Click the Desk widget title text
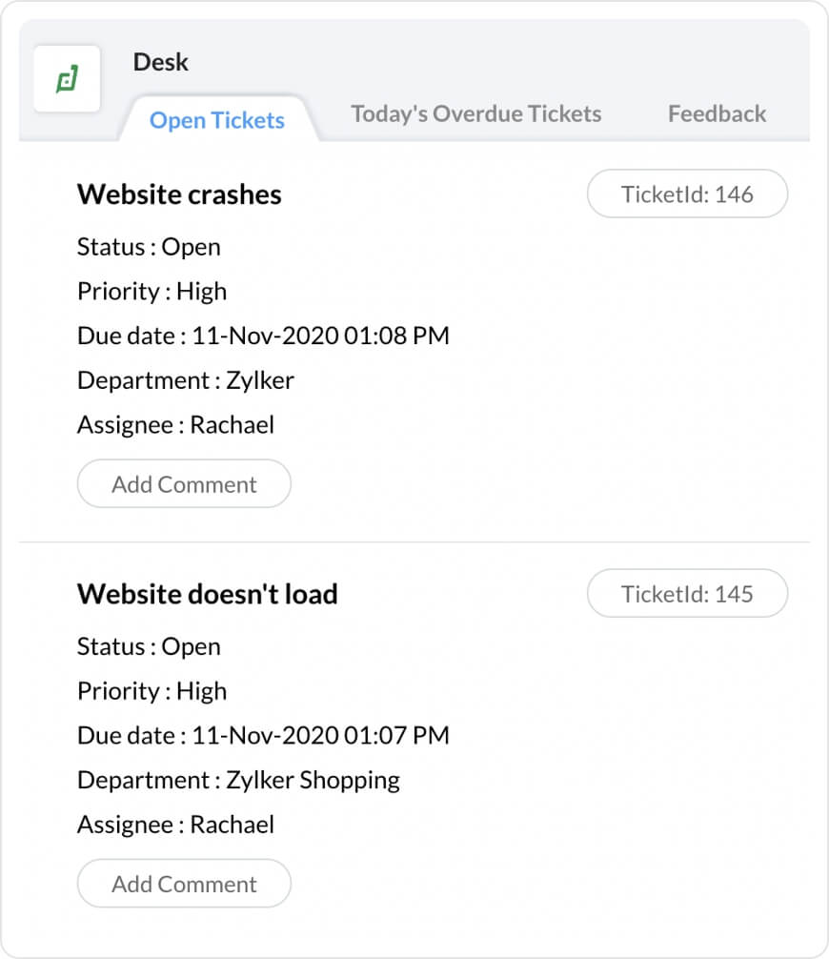Screen dimensions: 829x959 [161, 63]
